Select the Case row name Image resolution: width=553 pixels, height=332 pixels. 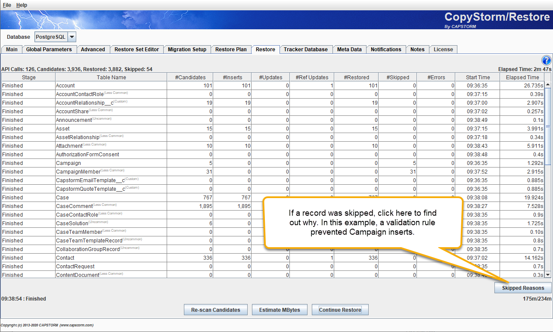point(62,198)
